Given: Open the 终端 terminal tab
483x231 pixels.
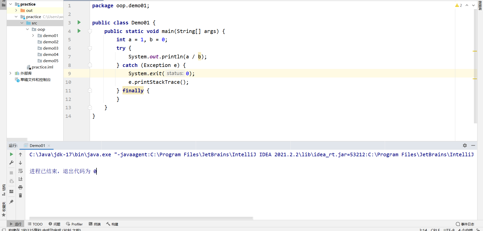Looking at the screenshot, I should click(94, 224).
